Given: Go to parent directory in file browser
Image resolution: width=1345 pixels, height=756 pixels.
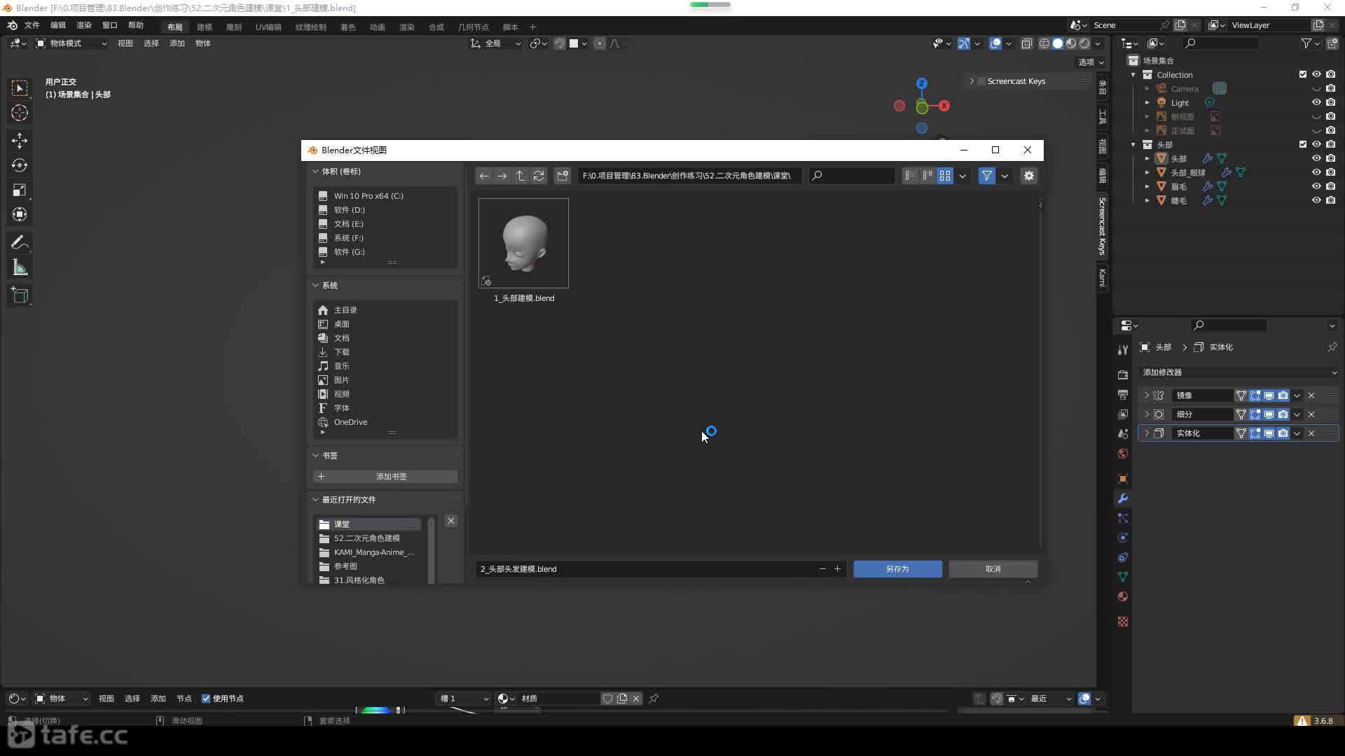Looking at the screenshot, I should 520,176.
